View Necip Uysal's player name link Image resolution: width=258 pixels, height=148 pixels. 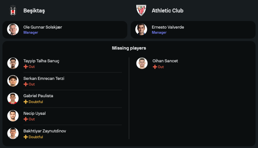[35, 113]
